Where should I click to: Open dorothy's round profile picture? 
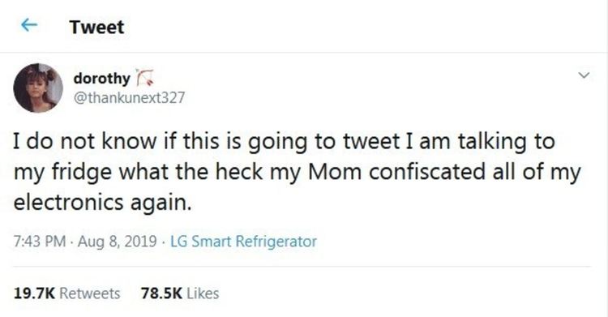[38, 88]
